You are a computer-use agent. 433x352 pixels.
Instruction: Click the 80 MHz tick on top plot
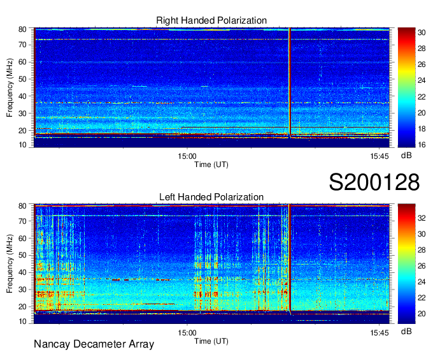click(22, 29)
